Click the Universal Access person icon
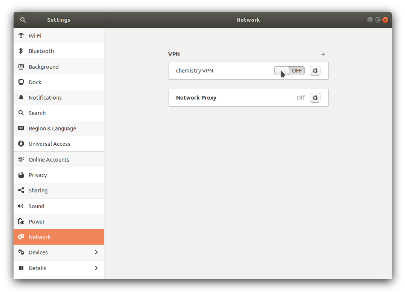 pyautogui.click(x=21, y=144)
